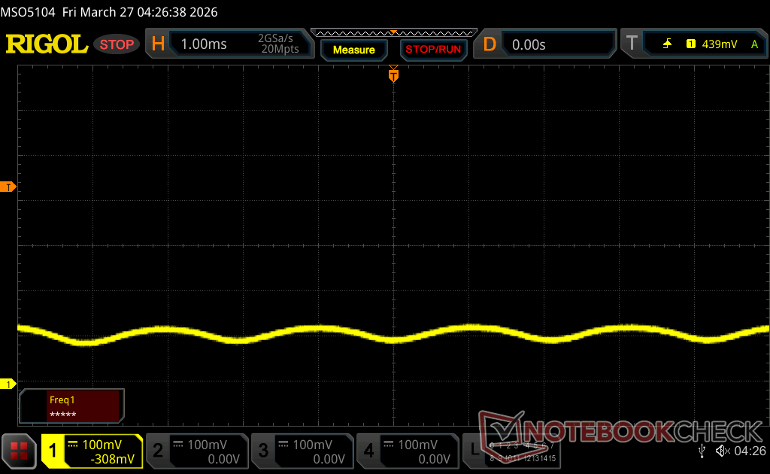Click the waveform memory position bar

point(393,32)
